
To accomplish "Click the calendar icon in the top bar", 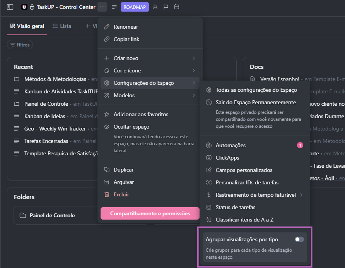I will 177,7.
